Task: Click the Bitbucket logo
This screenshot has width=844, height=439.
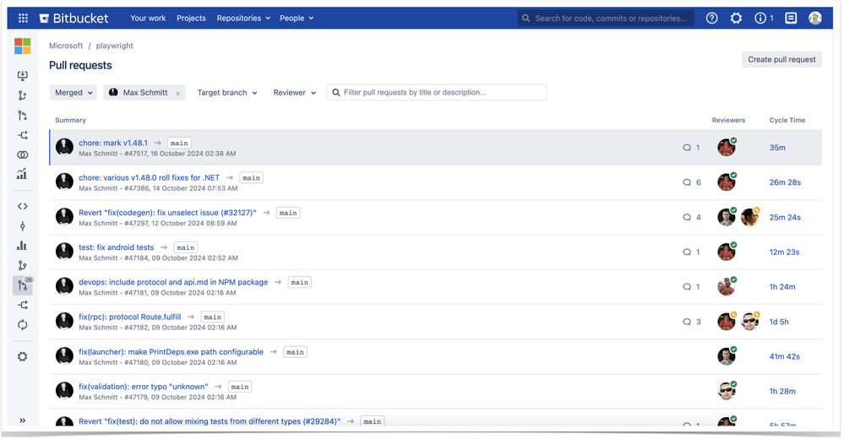Action: pos(74,19)
